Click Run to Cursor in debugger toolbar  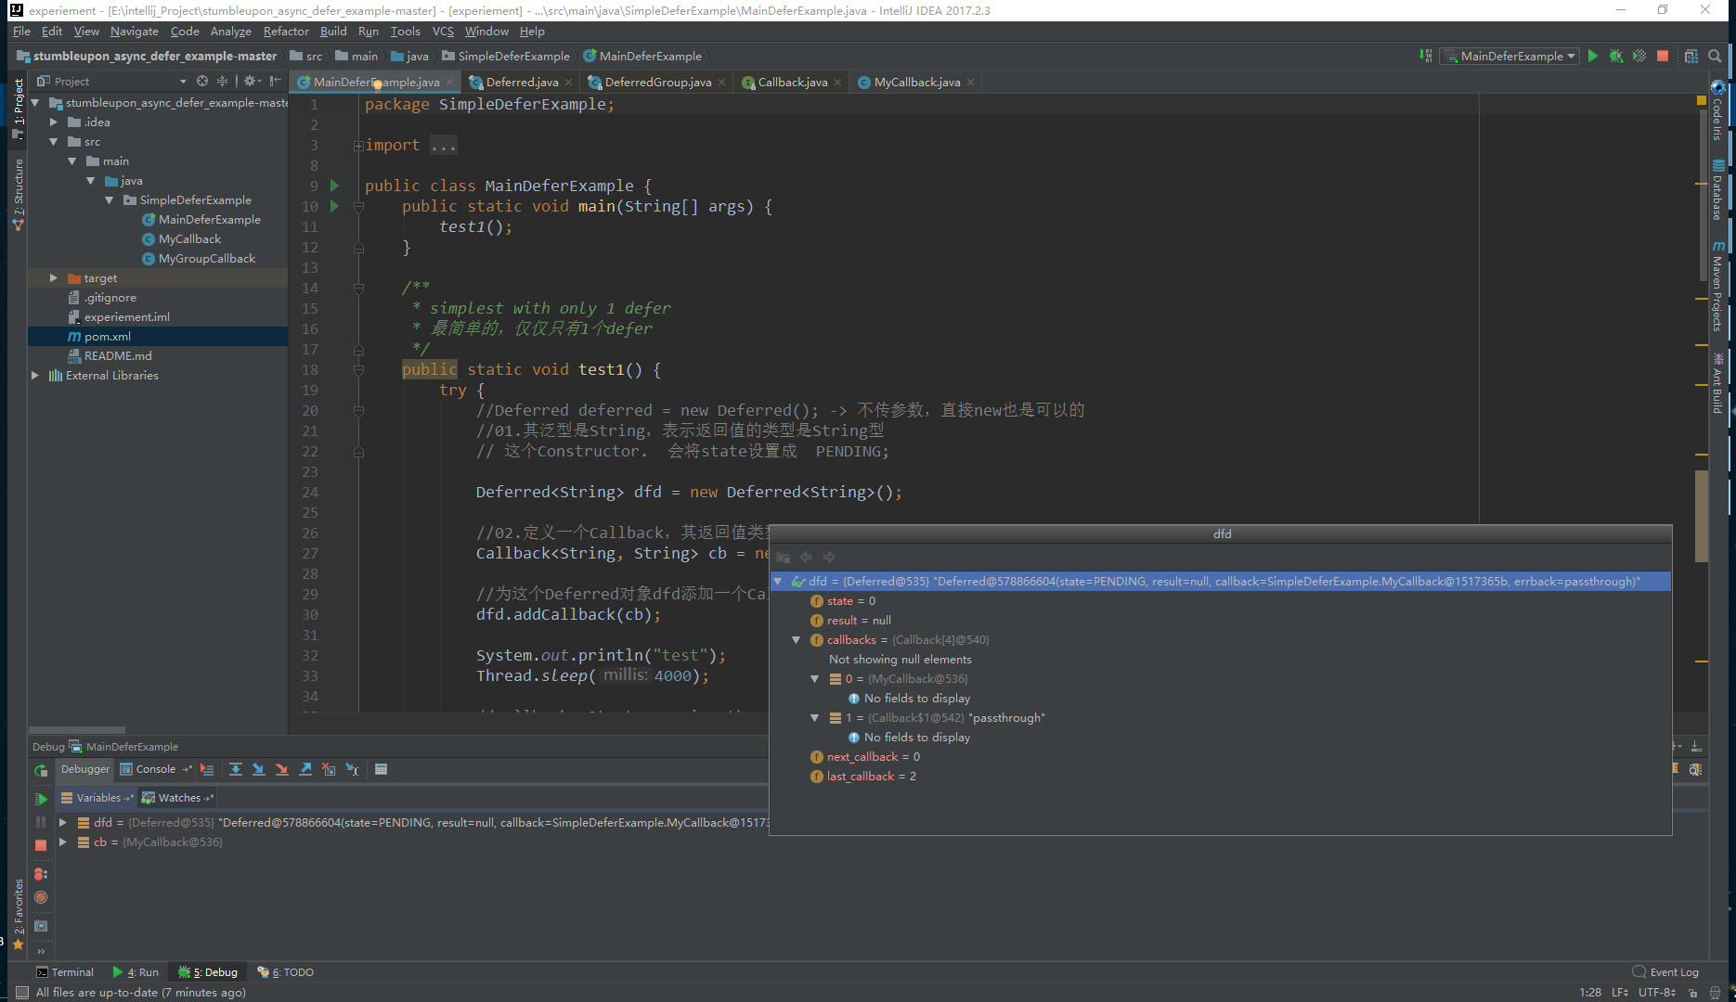tap(352, 769)
